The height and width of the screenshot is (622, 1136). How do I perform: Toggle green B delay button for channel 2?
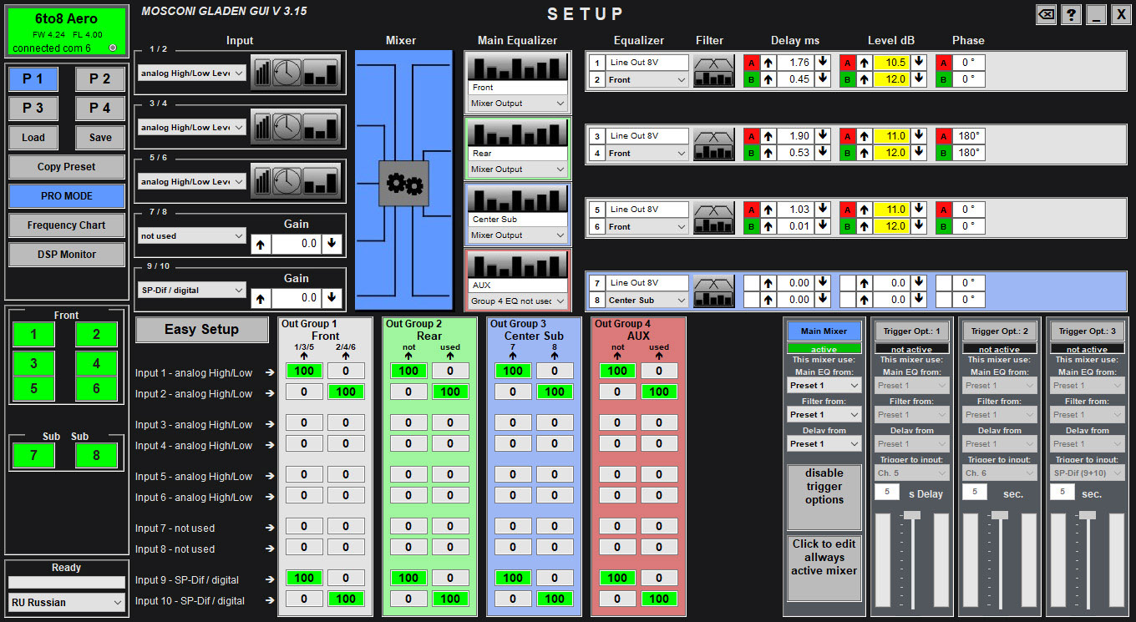[x=751, y=79]
